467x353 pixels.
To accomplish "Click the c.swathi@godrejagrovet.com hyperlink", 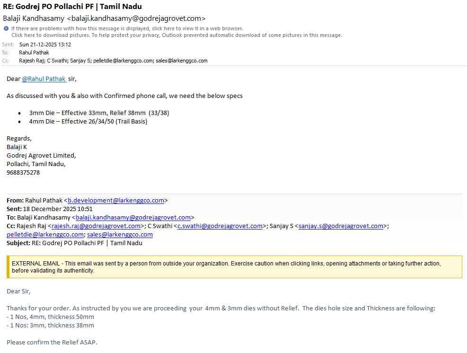I will click(220, 226).
